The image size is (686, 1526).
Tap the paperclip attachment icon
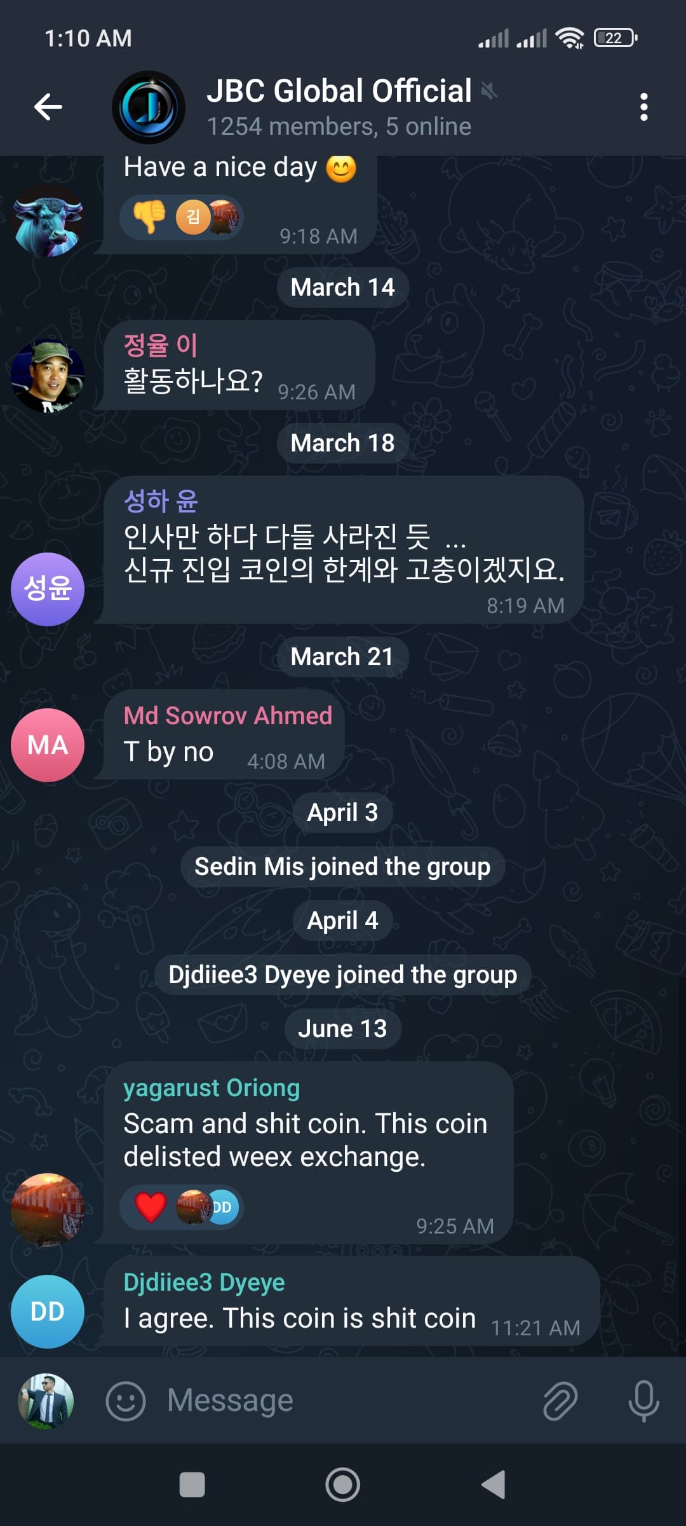(560, 1400)
